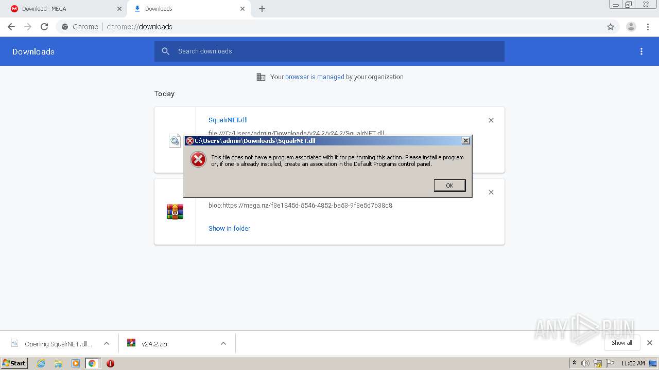
Task: Go back to previous page
Action: pyautogui.click(x=11, y=27)
